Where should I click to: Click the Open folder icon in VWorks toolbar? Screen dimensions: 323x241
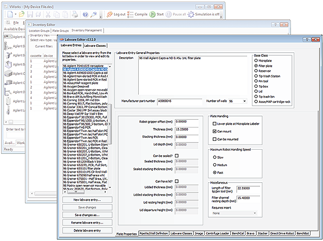pos(22,14)
